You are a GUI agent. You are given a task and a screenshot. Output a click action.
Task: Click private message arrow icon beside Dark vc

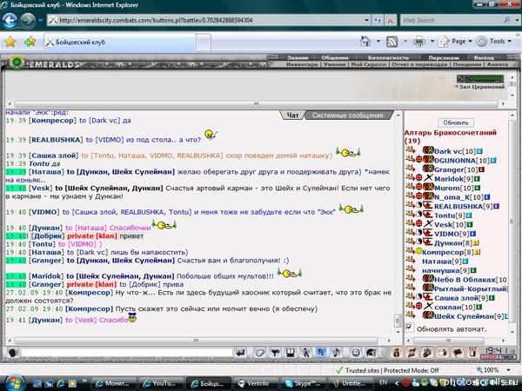pyautogui.click(x=410, y=151)
